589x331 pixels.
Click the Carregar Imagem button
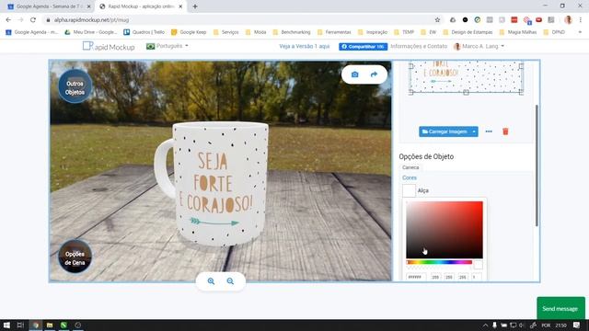pos(445,131)
